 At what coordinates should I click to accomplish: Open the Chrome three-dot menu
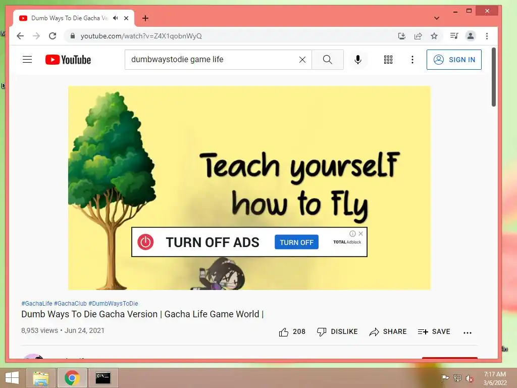click(487, 36)
